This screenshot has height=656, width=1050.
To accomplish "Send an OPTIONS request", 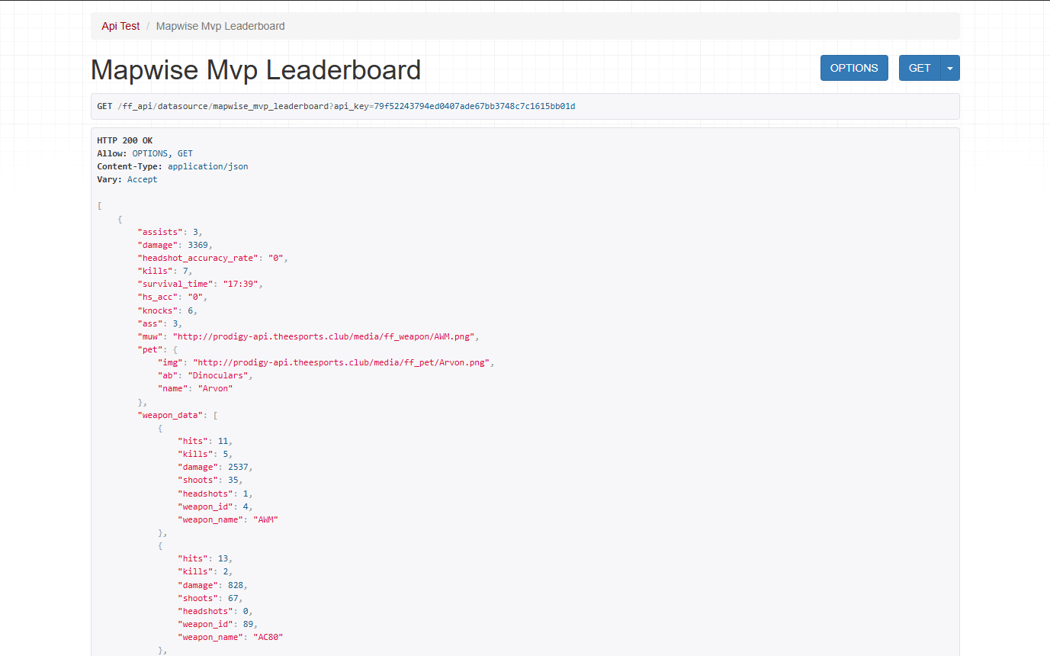I will pos(854,68).
